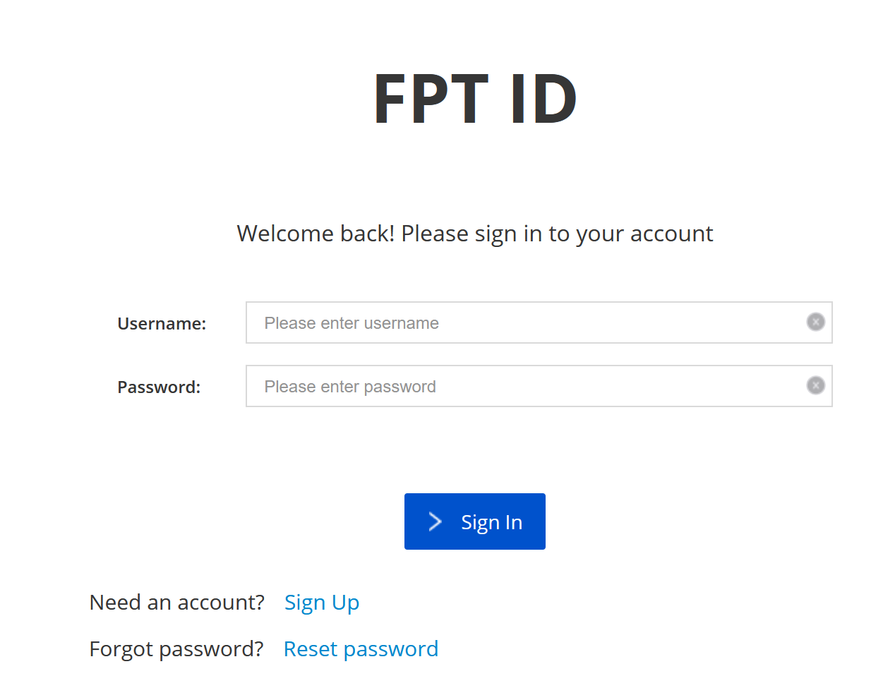Click the word 'ID' in the heading
This screenshot has height=688, width=871.
point(543,99)
